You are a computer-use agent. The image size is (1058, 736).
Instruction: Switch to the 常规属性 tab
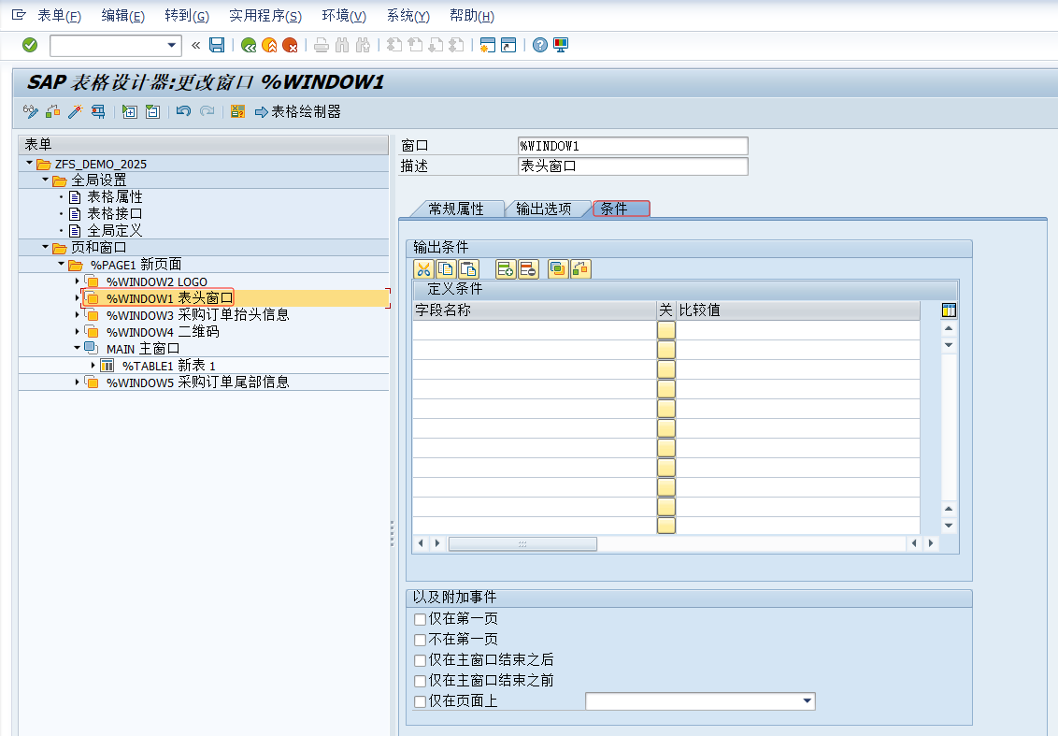pyautogui.click(x=456, y=209)
